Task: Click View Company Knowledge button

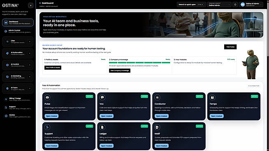Action: pos(120,71)
